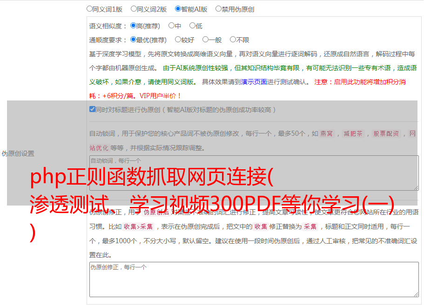This screenshot has height=306, width=424.
Task: Toggle 同时对标题进行伪原创 checkbox
Action: coord(92,109)
